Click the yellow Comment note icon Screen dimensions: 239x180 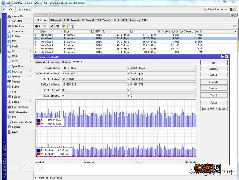click(x=65, y=26)
